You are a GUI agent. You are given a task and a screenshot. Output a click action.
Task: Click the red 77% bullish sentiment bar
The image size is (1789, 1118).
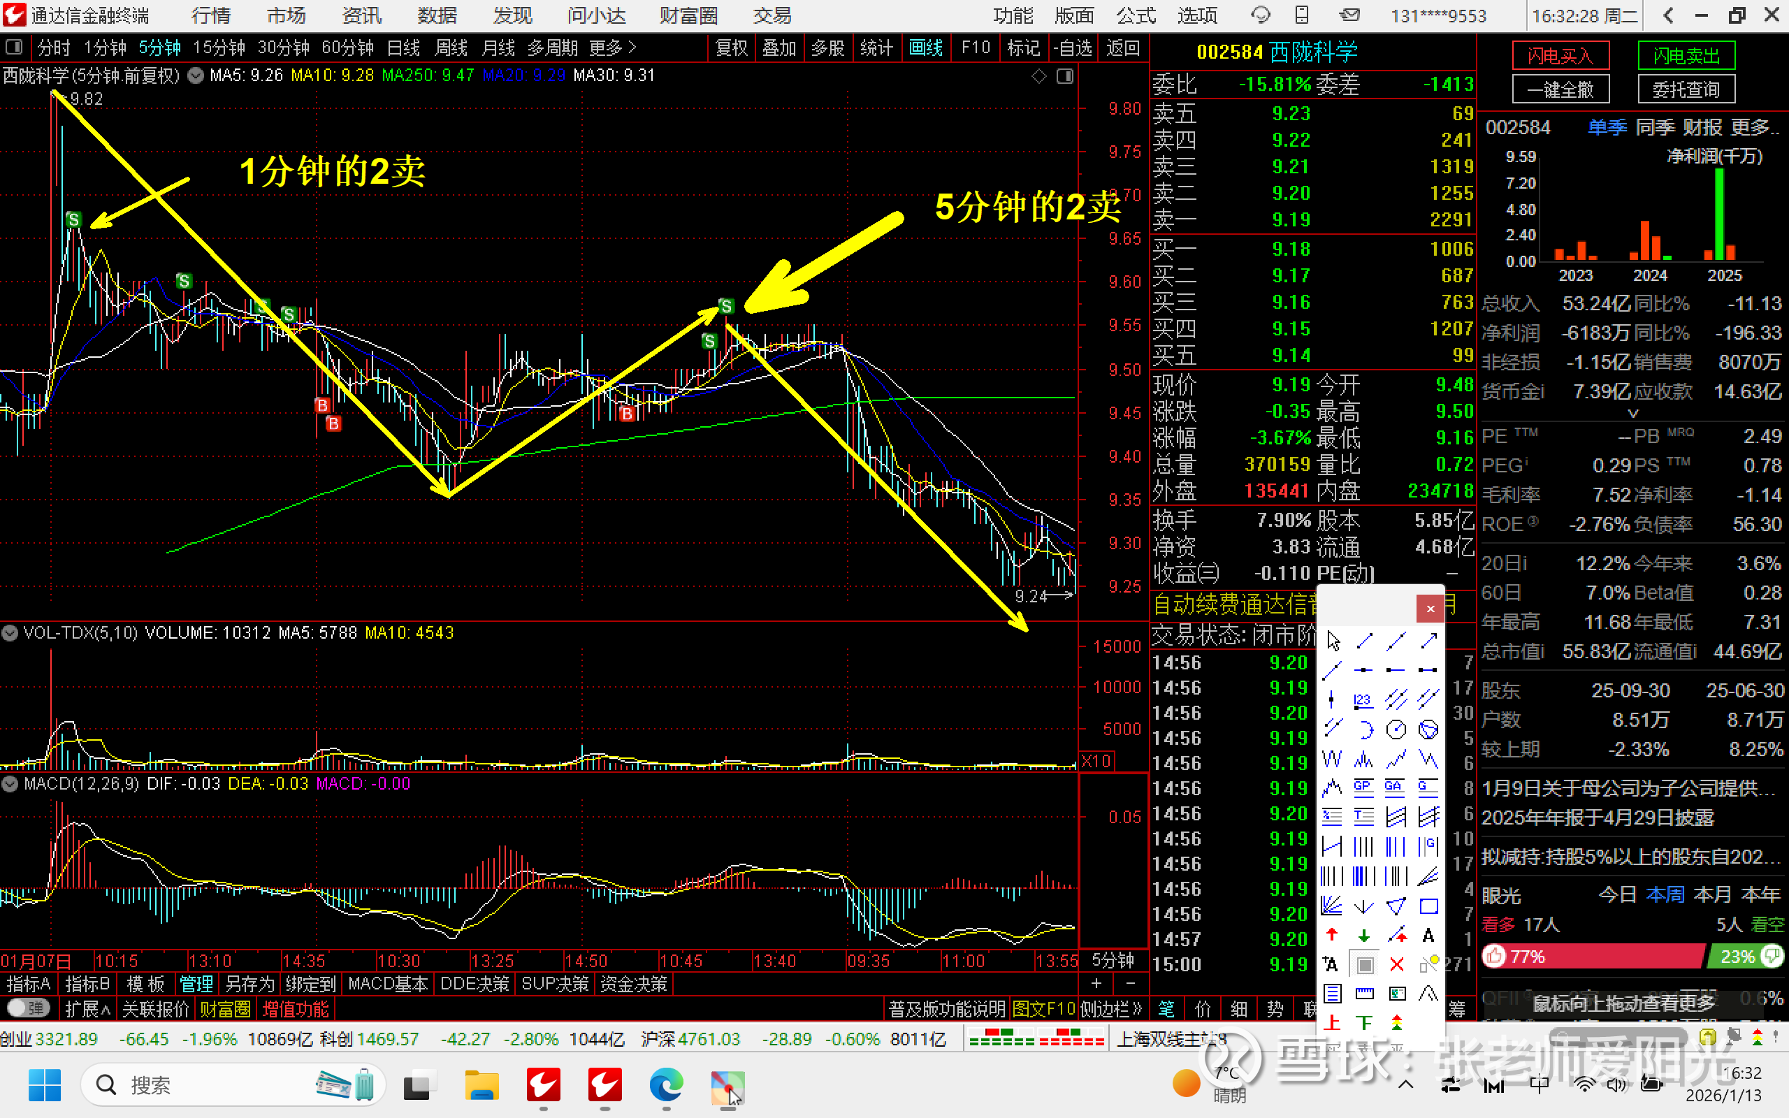[x=1593, y=957]
